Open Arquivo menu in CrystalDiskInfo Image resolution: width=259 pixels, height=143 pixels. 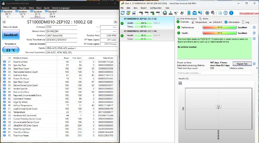click(x=5, y=8)
